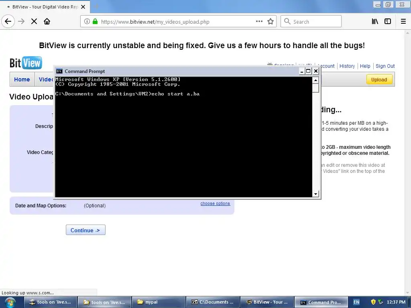This screenshot has height=308, width=411.
Task: Open the Library bookshelf icon
Action: click(375, 22)
